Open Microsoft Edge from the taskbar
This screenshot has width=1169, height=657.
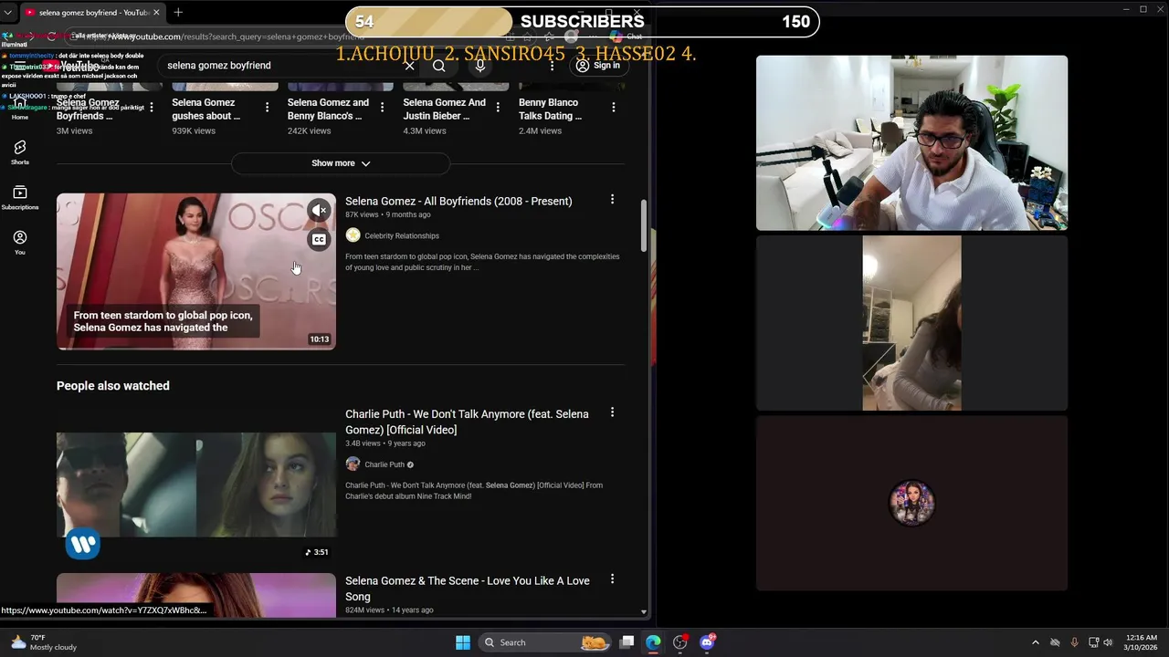[x=653, y=642]
